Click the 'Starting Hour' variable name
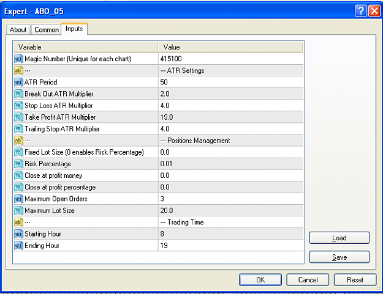 click(43, 234)
